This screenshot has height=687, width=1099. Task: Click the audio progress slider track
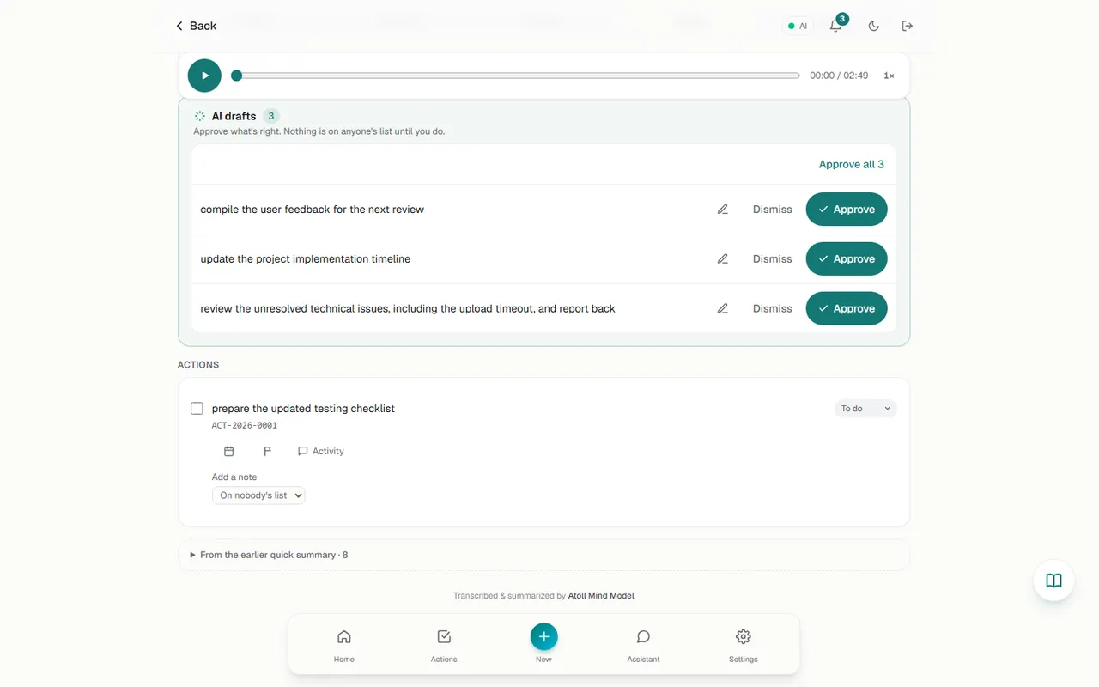pyautogui.click(x=516, y=76)
